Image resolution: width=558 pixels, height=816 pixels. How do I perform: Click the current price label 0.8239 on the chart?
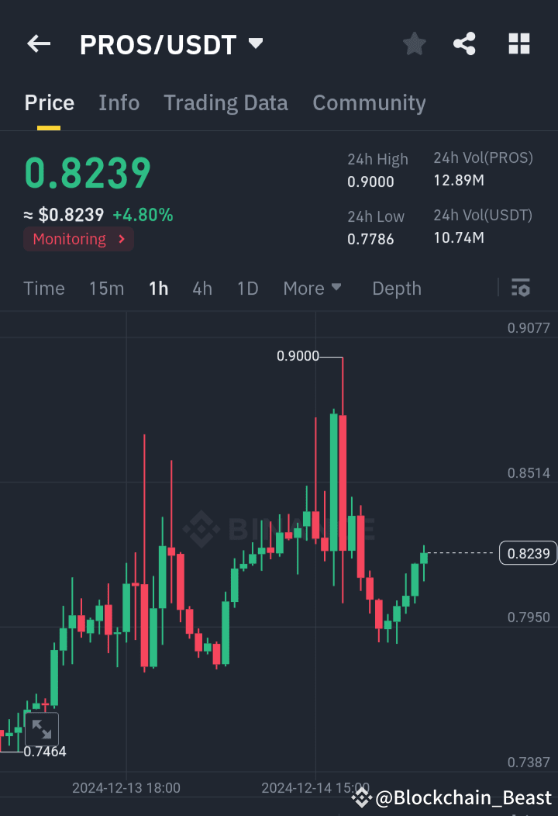point(528,553)
